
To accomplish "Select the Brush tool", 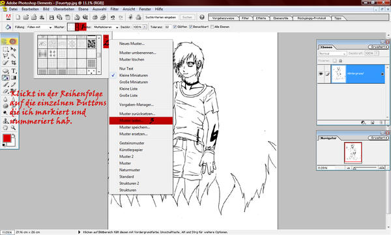I will [x=5, y=85].
